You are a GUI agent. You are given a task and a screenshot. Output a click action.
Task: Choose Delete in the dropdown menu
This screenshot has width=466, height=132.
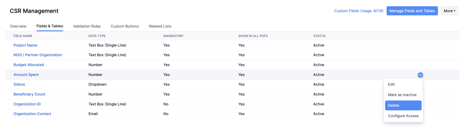[403, 105]
